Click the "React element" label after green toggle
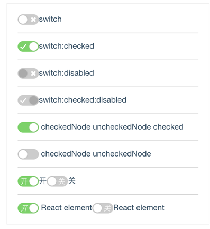 67,208
